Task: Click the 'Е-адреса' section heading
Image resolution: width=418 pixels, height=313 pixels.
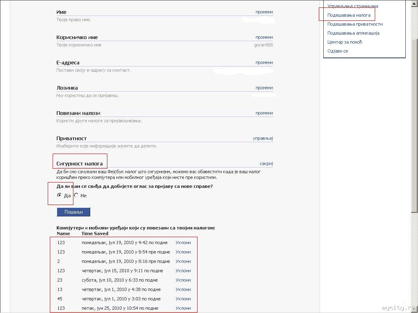Action: [x=68, y=62]
